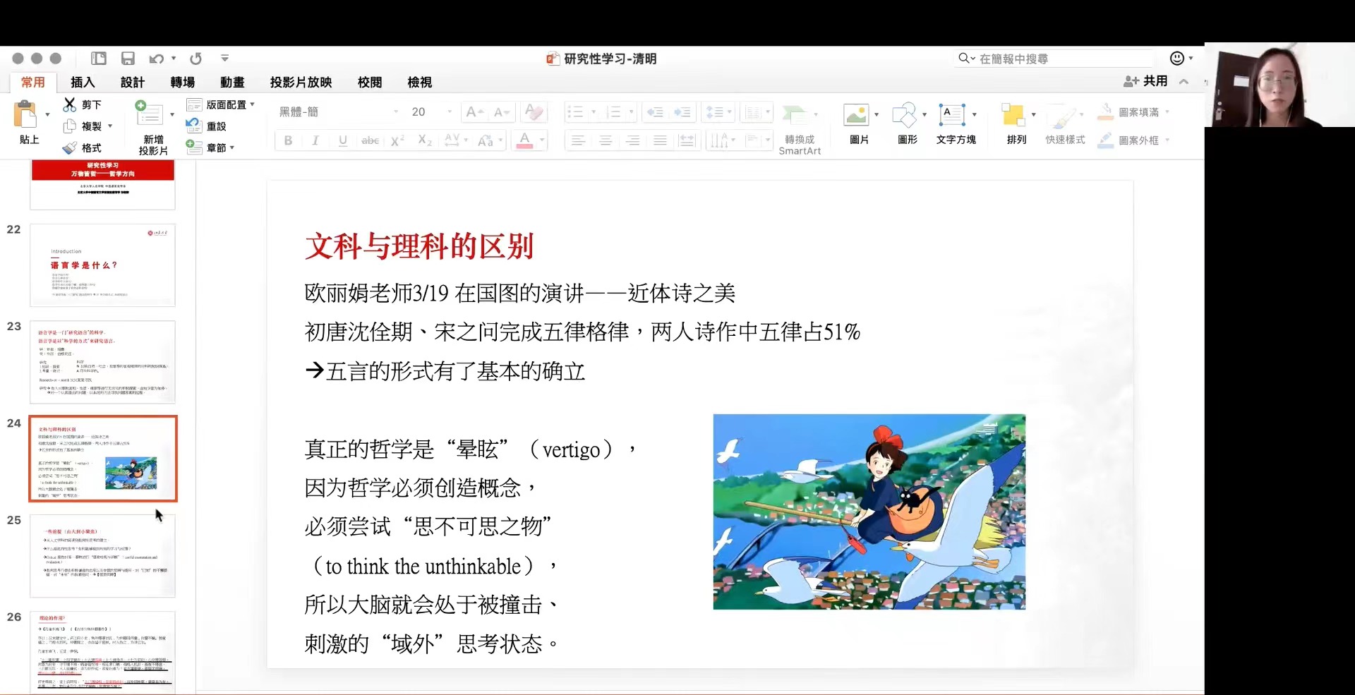Open the Insert (插入) tab

pos(83,83)
